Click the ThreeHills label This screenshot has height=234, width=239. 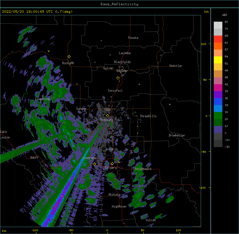click(x=148, y=116)
